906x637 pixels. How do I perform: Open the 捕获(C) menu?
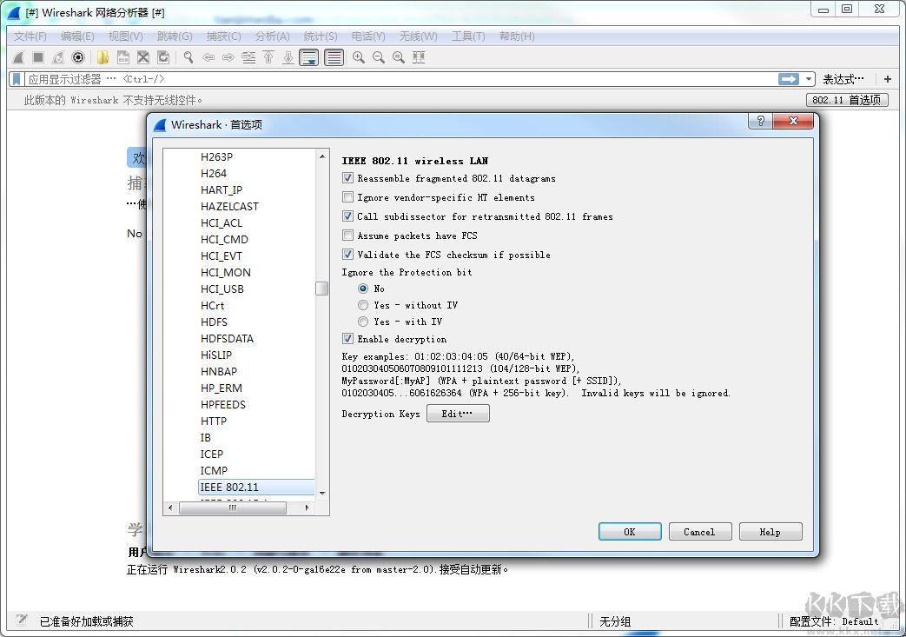(x=223, y=36)
